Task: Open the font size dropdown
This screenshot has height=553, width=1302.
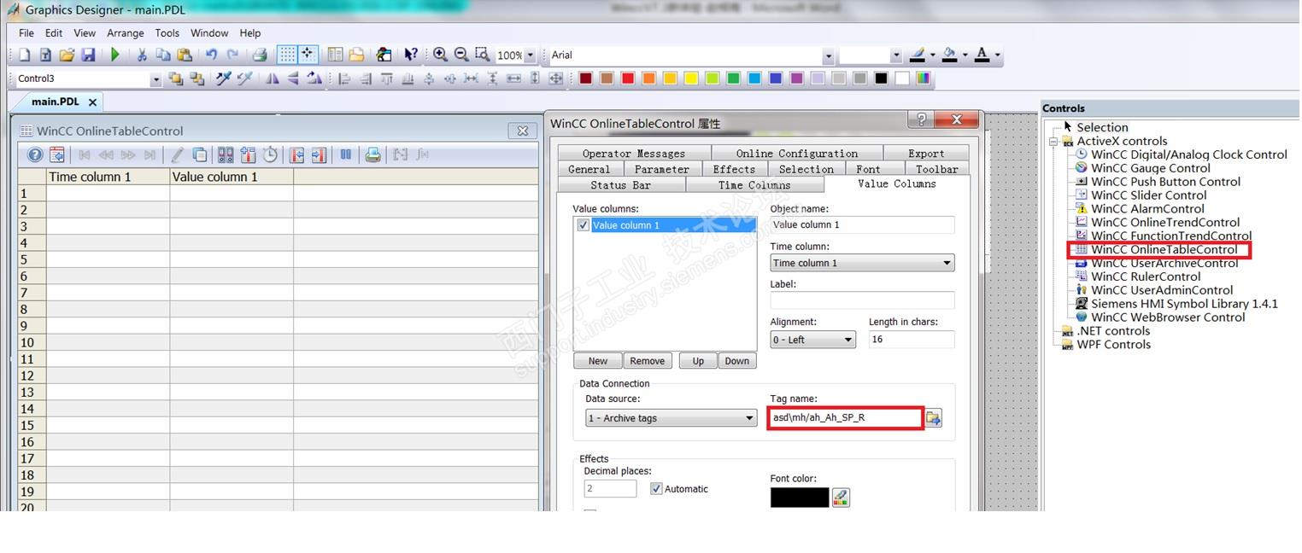Action: (x=896, y=55)
